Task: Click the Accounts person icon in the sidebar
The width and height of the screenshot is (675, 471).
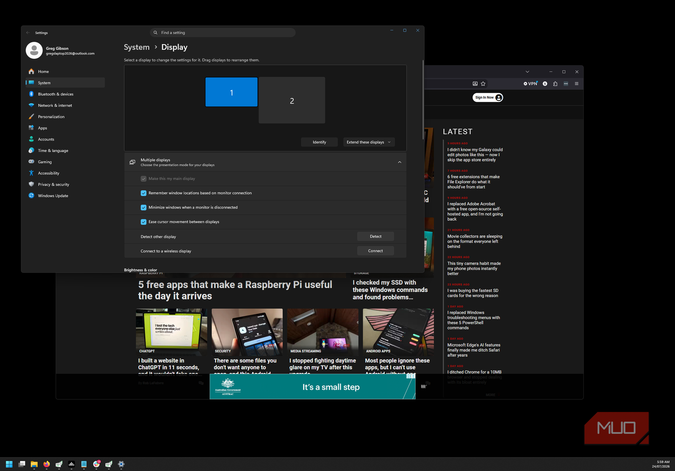Action: tap(32, 139)
